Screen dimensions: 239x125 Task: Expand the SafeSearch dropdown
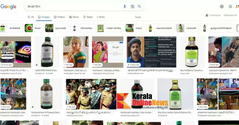pyautogui.click(x=230, y=15)
